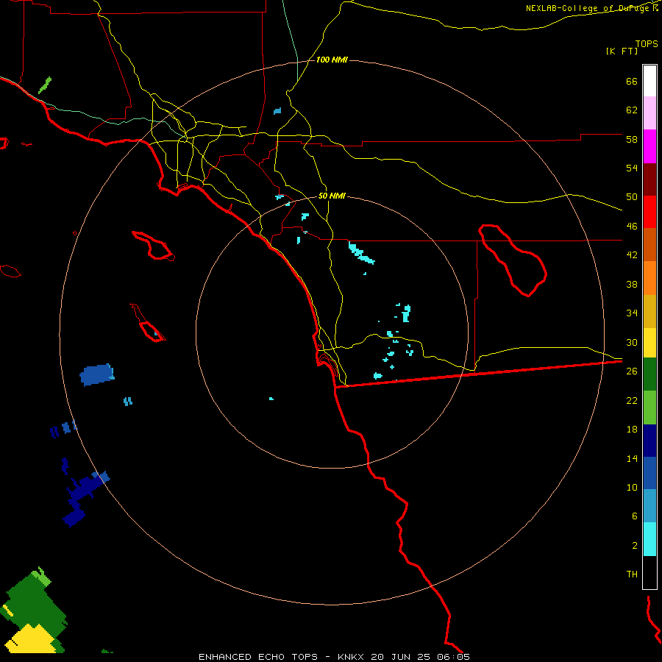Click the 'TH' threshold legend label
The image size is (662, 662).
click(x=632, y=574)
